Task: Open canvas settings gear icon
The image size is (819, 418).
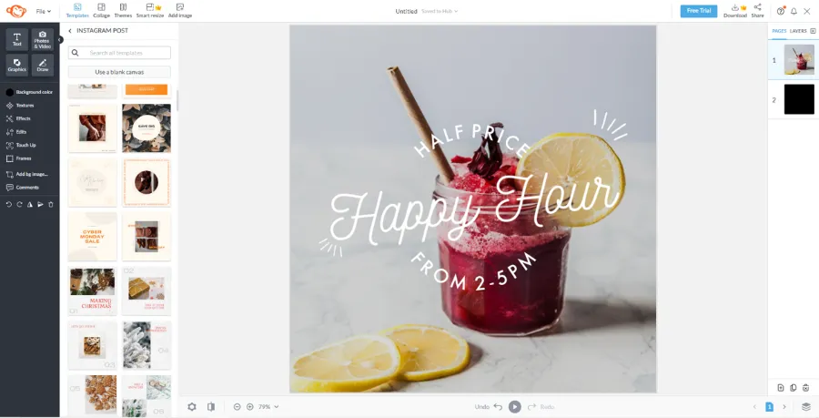Action: tap(192, 406)
